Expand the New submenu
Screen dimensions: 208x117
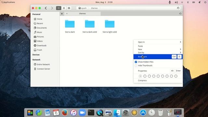(x=158, y=49)
